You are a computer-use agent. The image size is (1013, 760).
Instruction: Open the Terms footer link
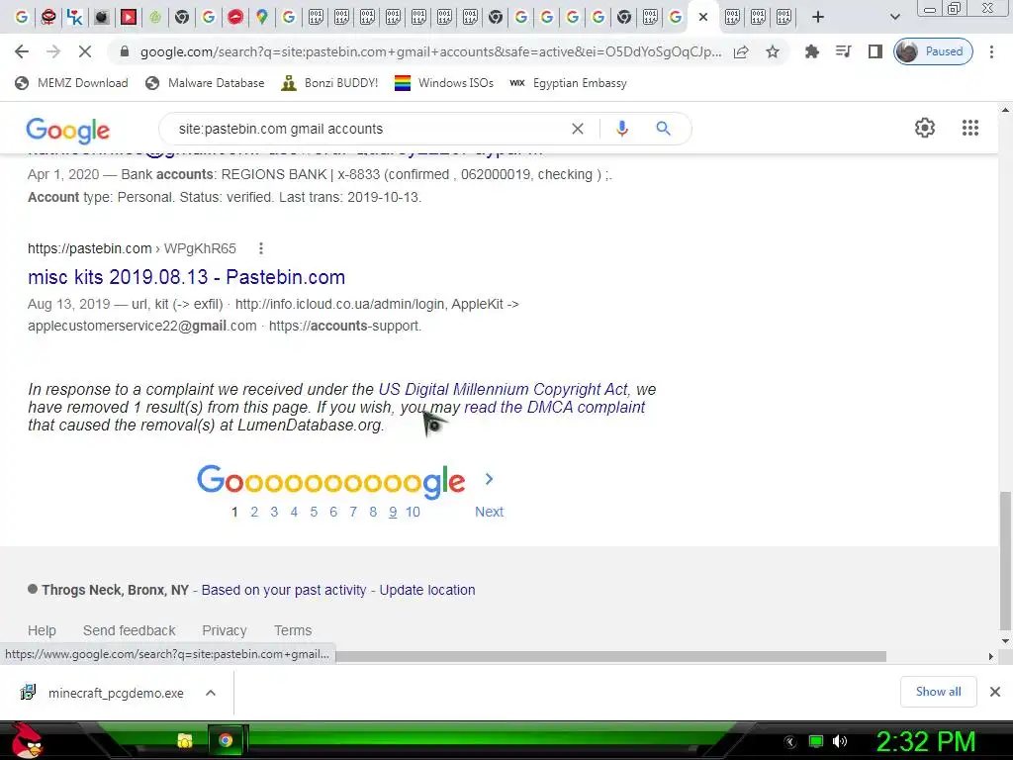[293, 630]
